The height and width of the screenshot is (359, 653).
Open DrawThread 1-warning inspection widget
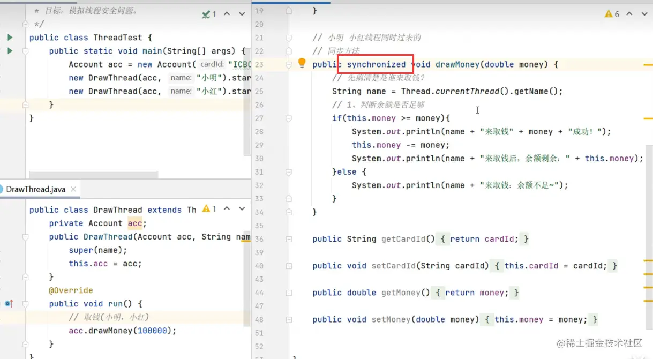pyautogui.click(x=209, y=208)
